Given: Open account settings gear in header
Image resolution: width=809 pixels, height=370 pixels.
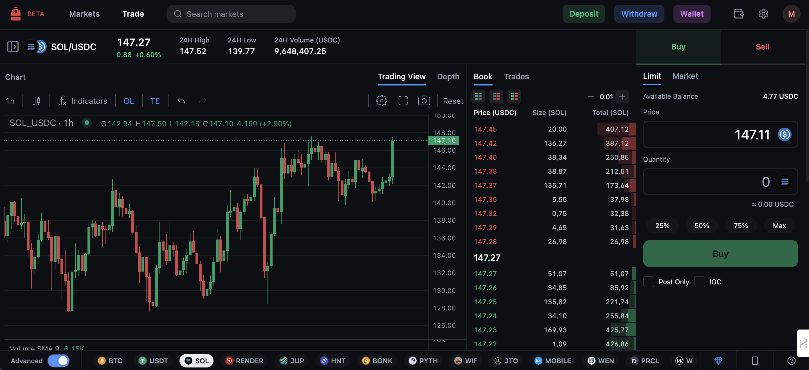Looking at the screenshot, I should [x=763, y=14].
